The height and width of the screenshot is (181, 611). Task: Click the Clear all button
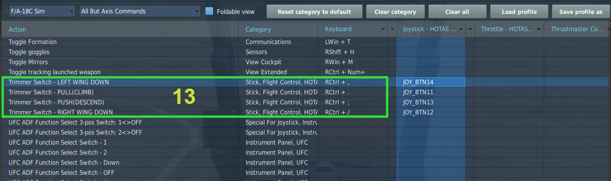tap(457, 11)
